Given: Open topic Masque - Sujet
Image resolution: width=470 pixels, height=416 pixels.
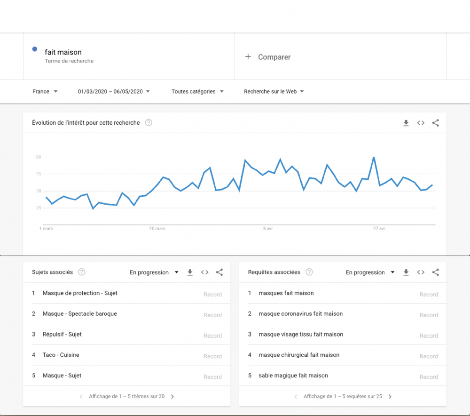Looking at the screenshot, I should click(x=62, y=376).
